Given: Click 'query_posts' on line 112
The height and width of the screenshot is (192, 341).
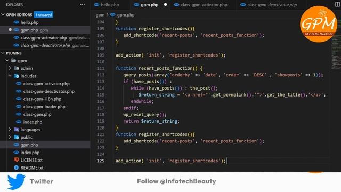Looking at the screenshot, I should pos(137,75).
